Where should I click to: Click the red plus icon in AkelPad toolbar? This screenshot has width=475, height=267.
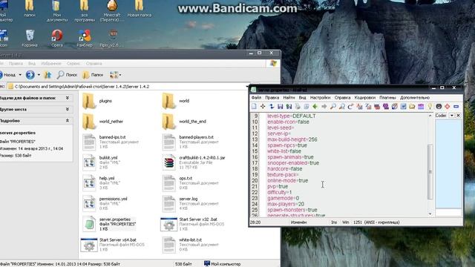tap(447, 107)
